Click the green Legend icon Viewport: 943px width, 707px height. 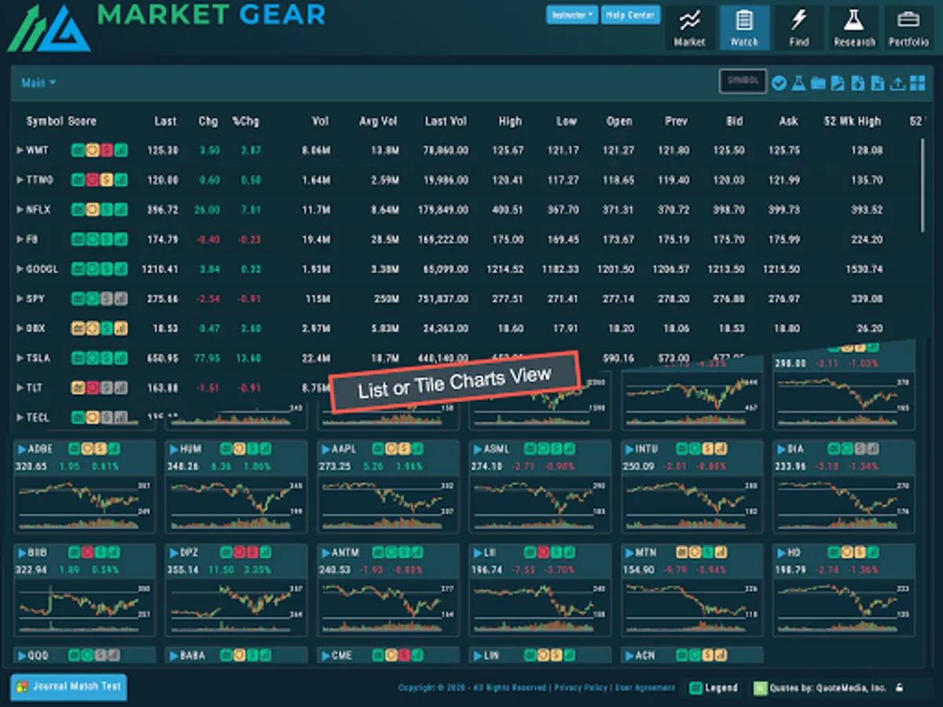tap(695, 688)
